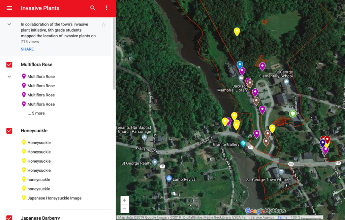The height and width of the screenshot is (220, 345).
Task: Star this Invasive Plants map
Action: pyautogui.click(x=103, y=25)
